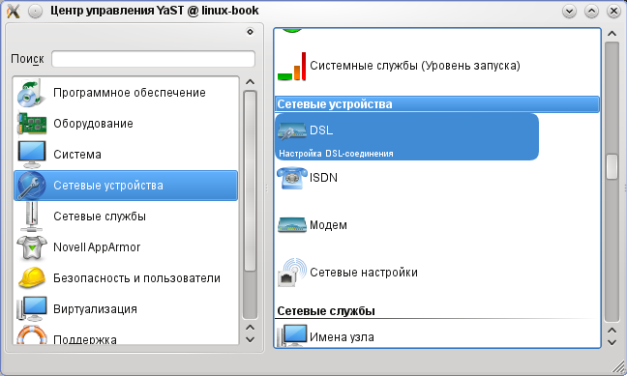This screenshot has height=376, width=627.
Task: Click 'Настройка DSL-соединения' description text
Action: [336, 154]
